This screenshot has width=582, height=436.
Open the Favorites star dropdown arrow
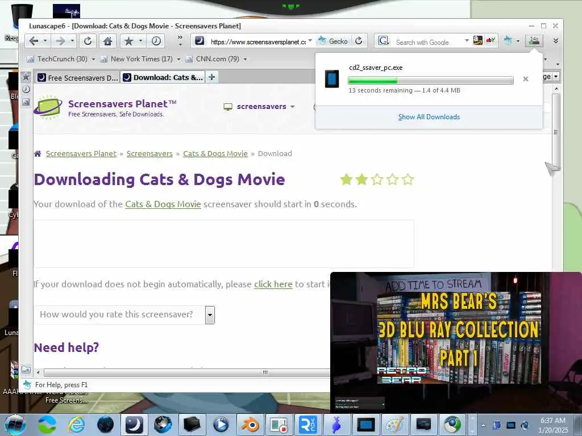click(x=141, y=41)
